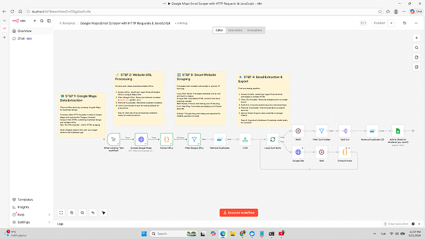Image resolution: width=425 pixels, height=239 pixels.
Task: Open Overview in the sidebar
Action: [x=31, y=31]
